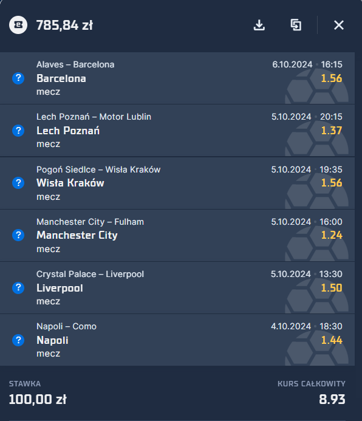Click the download coupon icon
This screenshot has height=421, width=362.
pos(259,25)
